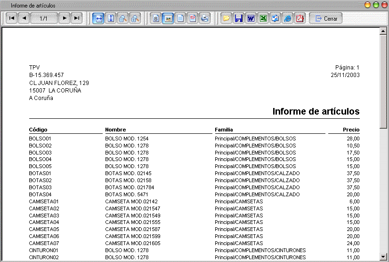Go to previous report page
The height and width of the screenshot is (262, 389).
click(24, 18)
